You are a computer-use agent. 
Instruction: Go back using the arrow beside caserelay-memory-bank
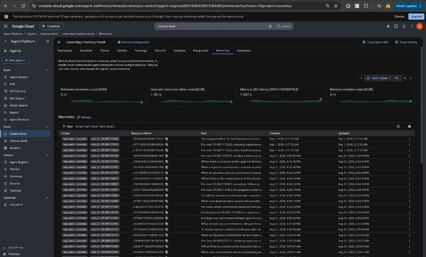coord(59,42)
